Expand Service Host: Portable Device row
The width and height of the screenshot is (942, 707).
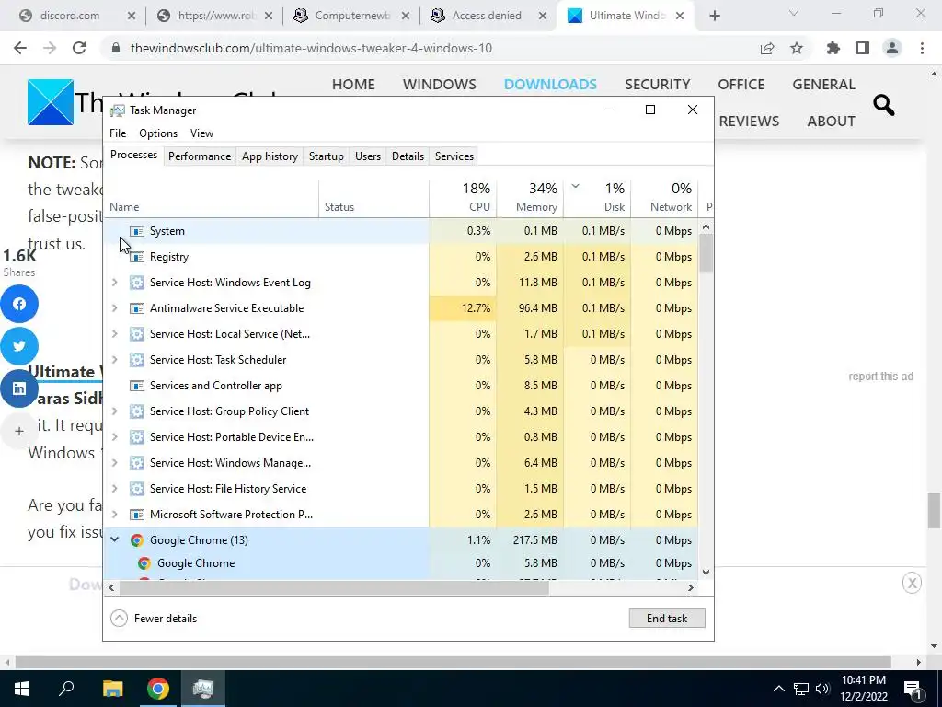click(x=115, y=437)
